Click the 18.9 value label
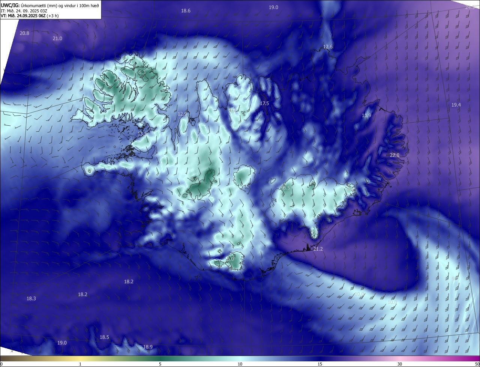Viewport: 480px width, 367px height. click(148, 347)
